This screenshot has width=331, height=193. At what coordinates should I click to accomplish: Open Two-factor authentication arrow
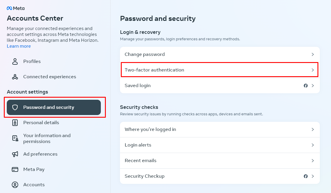pos(313,70)
